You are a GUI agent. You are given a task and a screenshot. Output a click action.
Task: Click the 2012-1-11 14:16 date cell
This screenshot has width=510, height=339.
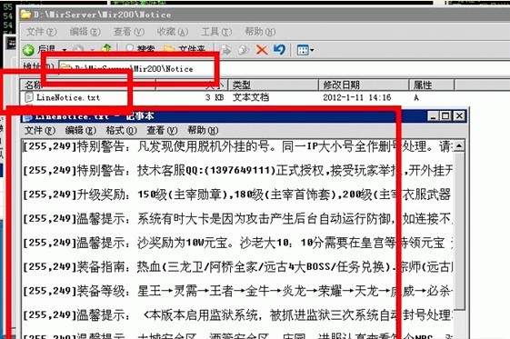click(x=356, y=97)
